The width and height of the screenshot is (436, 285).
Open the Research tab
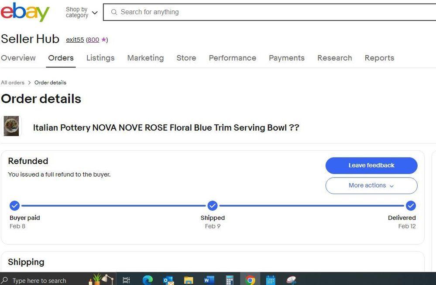[x=335, y=58]
